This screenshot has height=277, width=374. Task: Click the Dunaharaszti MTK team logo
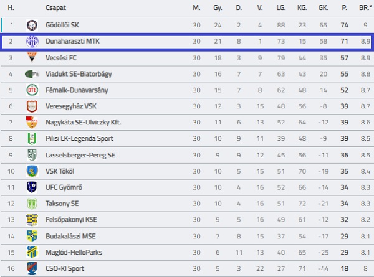pyautogui.click(x=32, y=42)
